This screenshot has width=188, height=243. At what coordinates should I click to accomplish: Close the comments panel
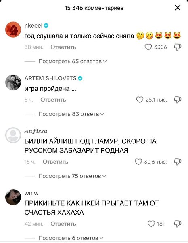(x=178, y=8)
